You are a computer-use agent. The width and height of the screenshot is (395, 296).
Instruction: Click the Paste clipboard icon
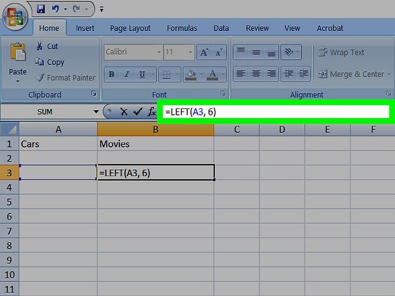pyautogui.click(x=18, y=54)
